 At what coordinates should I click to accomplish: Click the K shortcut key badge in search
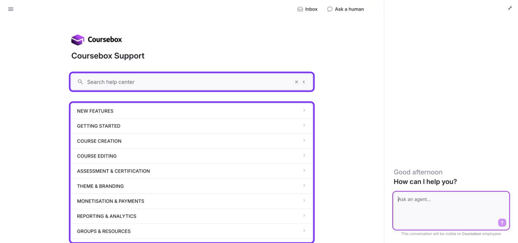click(304, 82)
